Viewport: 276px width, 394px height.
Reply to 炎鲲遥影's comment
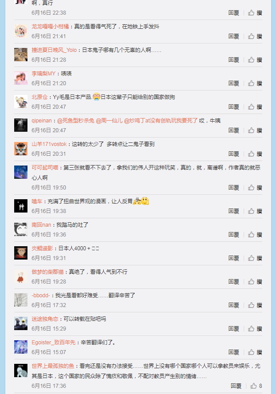point(233,258)
